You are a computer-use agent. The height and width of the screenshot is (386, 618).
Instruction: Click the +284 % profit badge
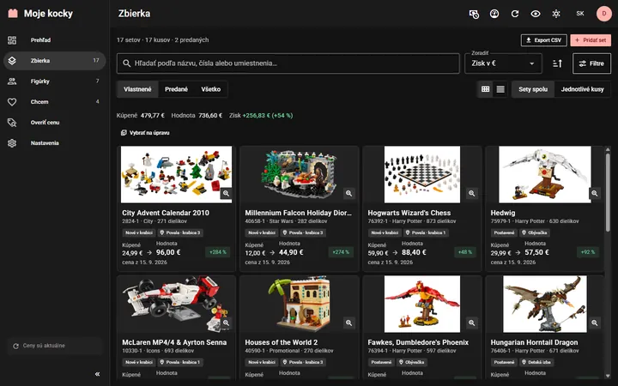click(217, 252)
